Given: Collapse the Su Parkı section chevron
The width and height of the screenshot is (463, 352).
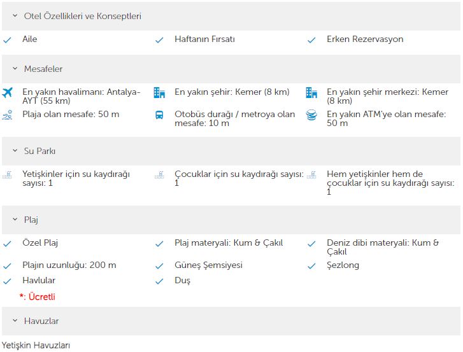Looking at the screenshot, I should 15,151.
